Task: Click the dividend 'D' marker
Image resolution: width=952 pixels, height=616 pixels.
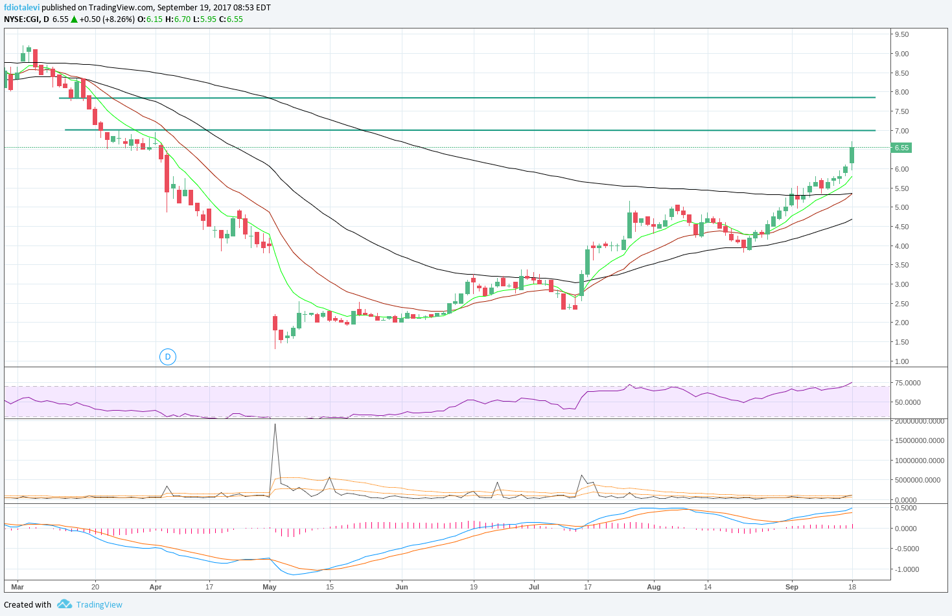Action: pos(168,357)
